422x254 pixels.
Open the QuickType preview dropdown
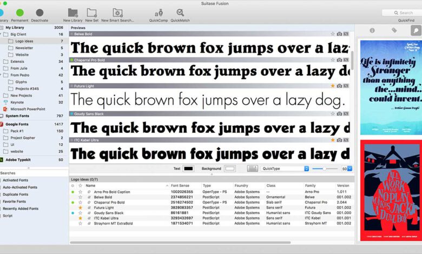coord(285,169)
